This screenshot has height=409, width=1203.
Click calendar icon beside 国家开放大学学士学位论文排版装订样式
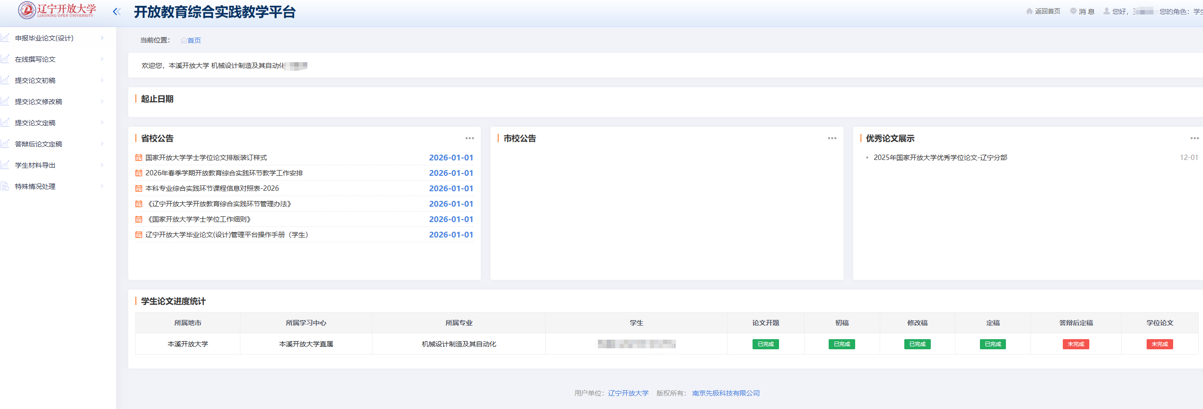point(139,158)
